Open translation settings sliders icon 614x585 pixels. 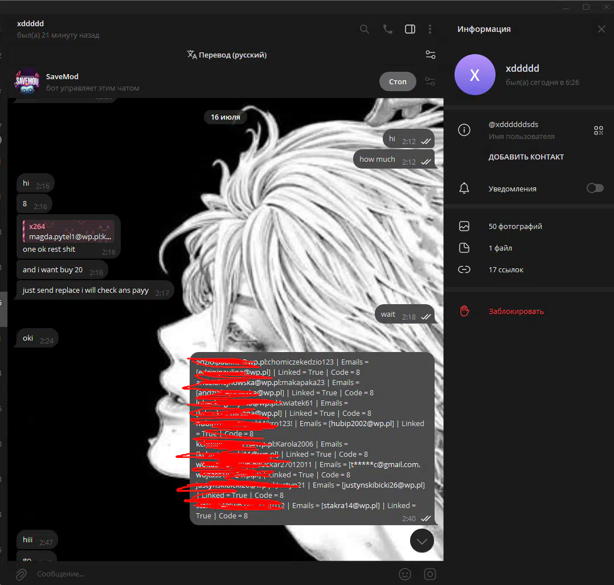click(x=431, y=55)
